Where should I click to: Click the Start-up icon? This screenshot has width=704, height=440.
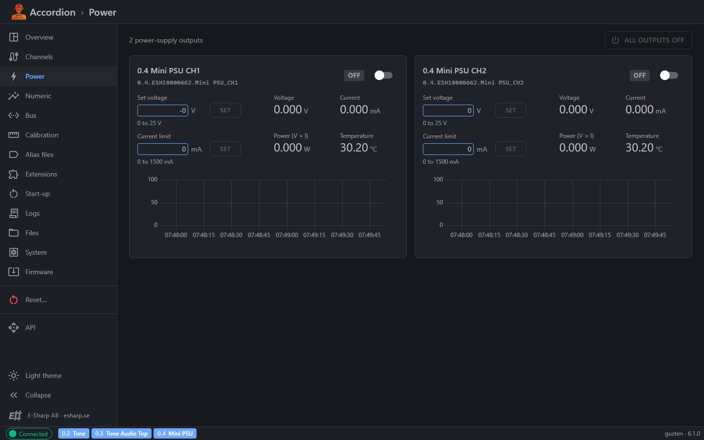point(14,194)
